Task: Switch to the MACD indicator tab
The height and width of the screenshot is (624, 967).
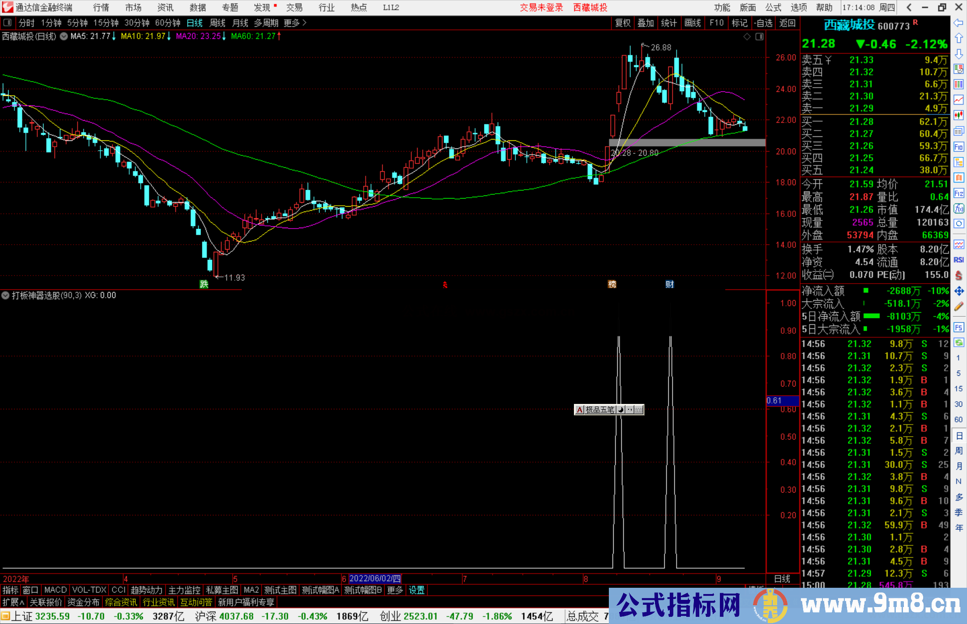Action: click(55, 590)
